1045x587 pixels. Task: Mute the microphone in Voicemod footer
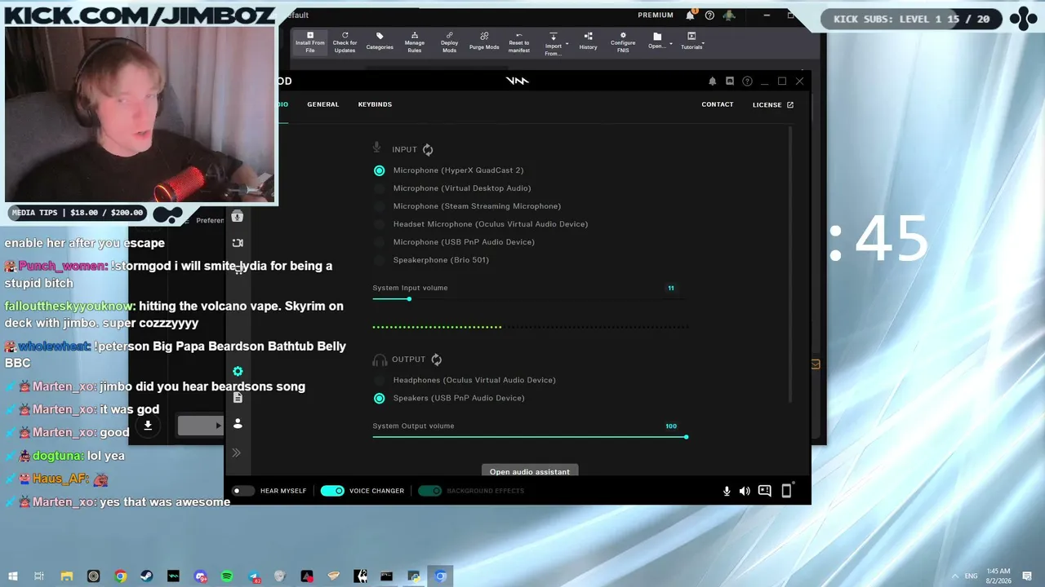[x=727, y=491]
